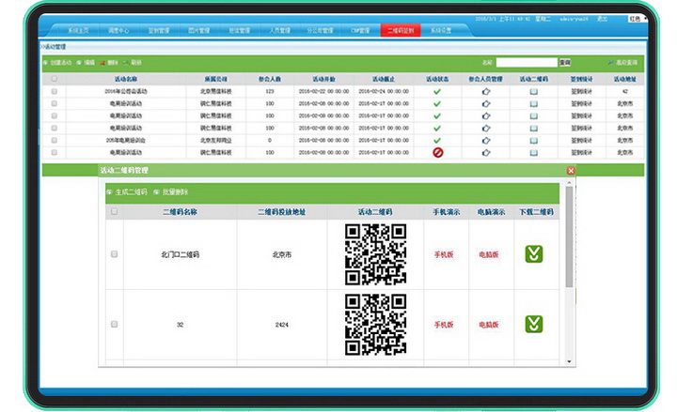Download the 北门口二维码 QR code
This screenshot has height=412, width=677.
pos(534,253)
